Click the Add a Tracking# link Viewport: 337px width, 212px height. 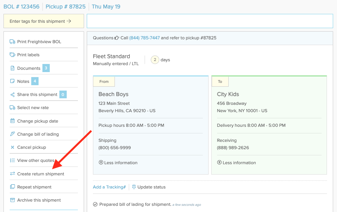109,187
